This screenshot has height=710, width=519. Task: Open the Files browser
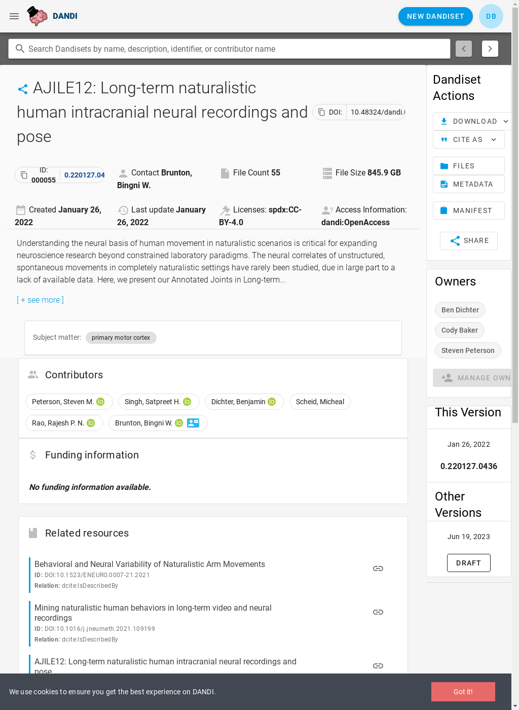[469, 166]
